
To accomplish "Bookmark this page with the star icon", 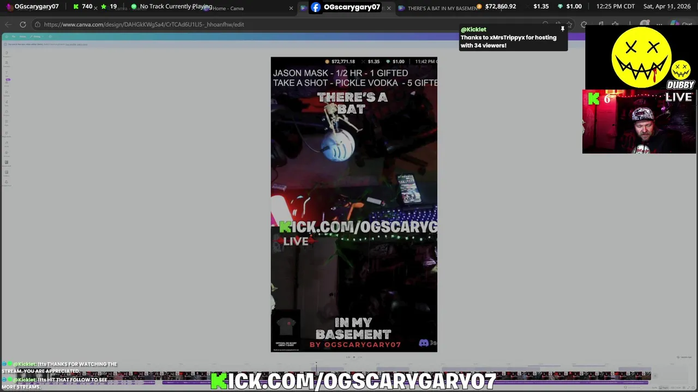I will 569,24.
